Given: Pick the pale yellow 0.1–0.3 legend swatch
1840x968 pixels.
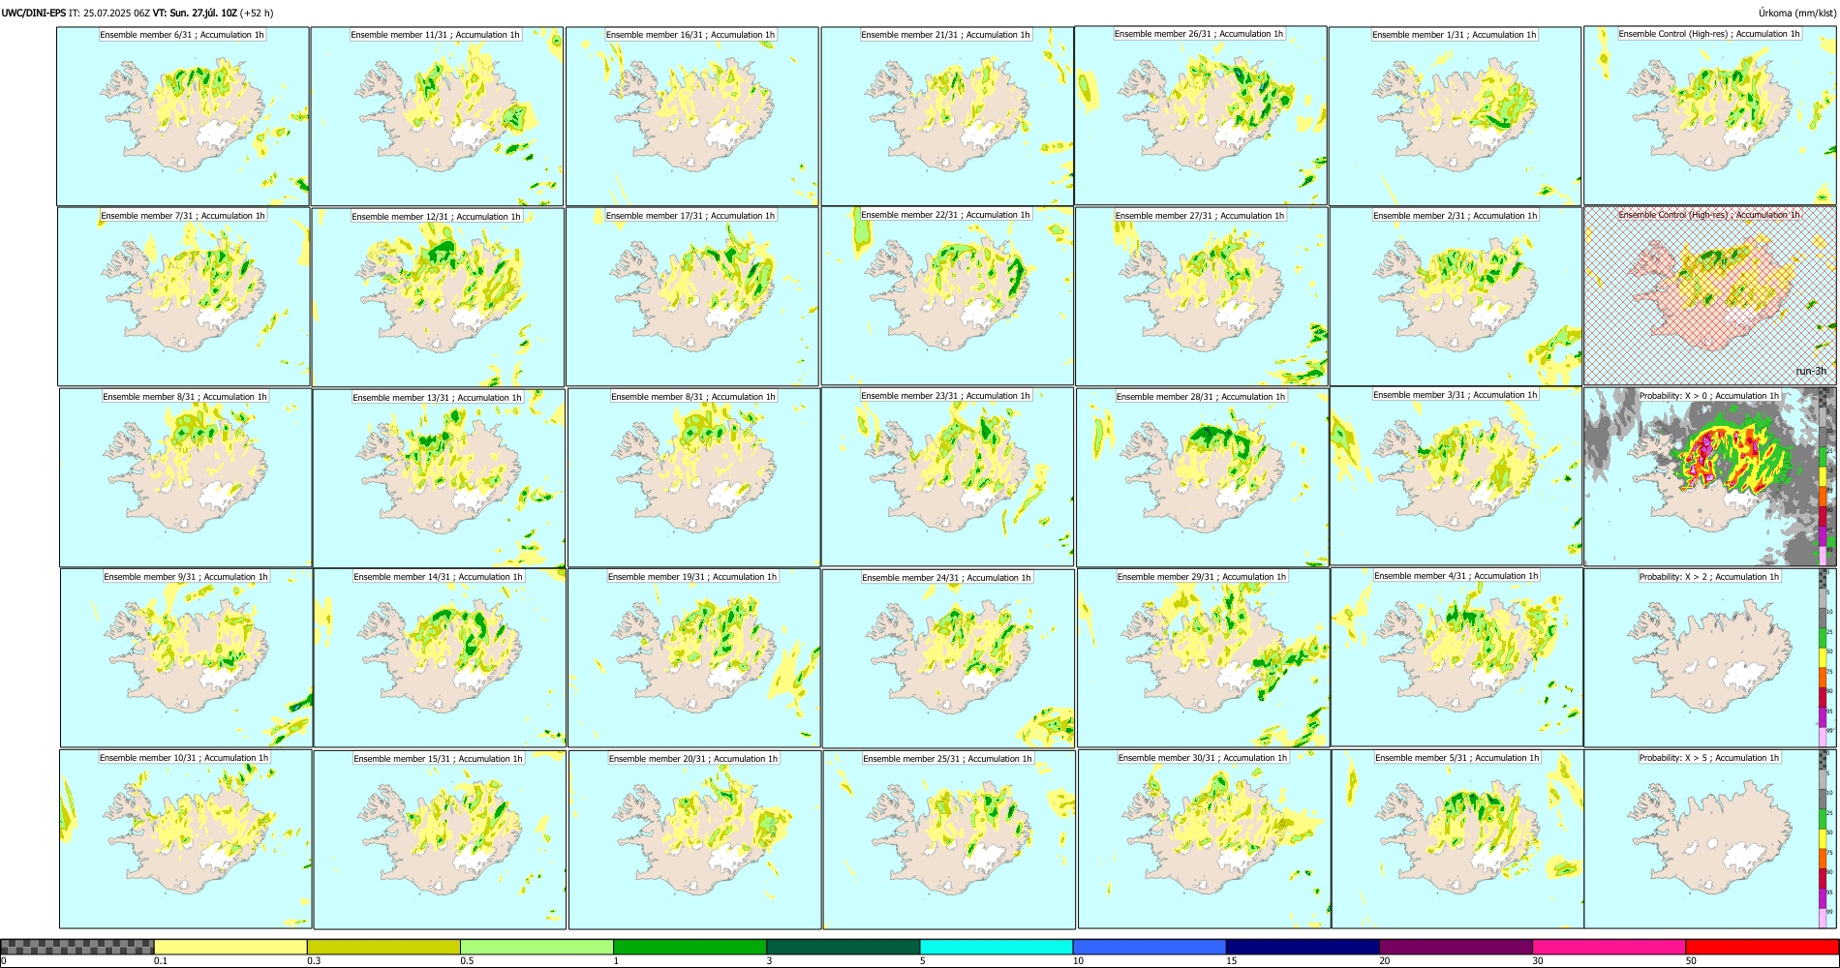Looking at the screenshot, I should [x=230, y=947].
